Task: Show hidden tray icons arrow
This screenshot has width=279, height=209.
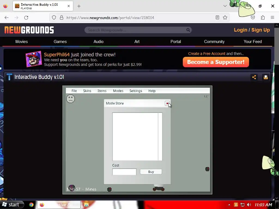Action: pyautogui.click(x=229, y=205)
